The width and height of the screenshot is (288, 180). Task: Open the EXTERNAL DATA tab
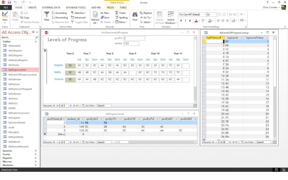click(x=51, y=8)
